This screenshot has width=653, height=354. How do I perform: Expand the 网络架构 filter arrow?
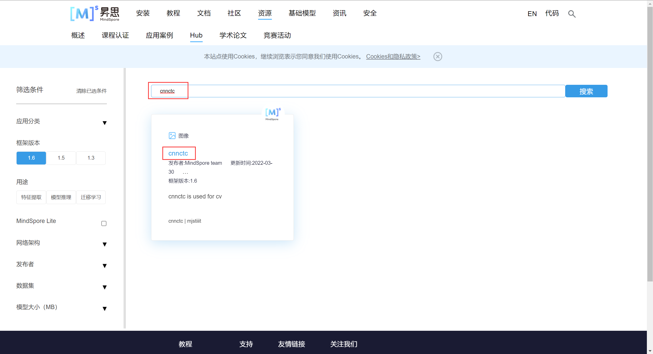coord(104,244)
